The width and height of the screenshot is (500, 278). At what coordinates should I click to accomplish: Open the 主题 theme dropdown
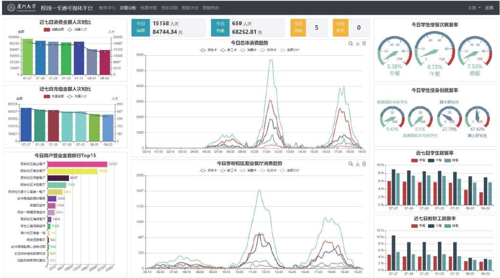click(x=474, y=8)
